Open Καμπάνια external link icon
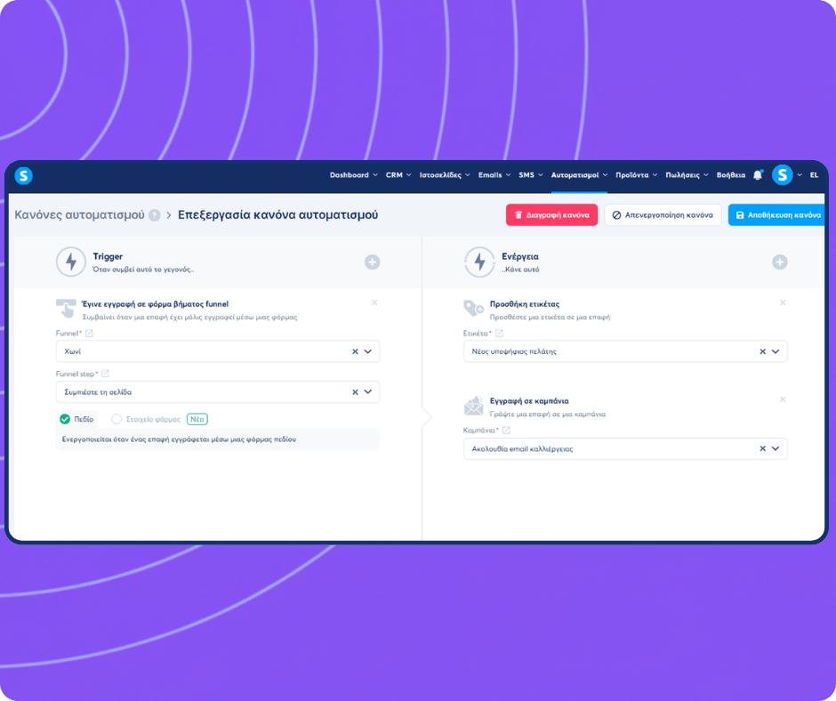The image size is (836, 701). (x=506, y=430)
